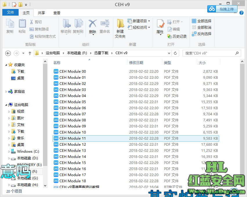Select 本地磁盘 (D:) drive

point(25,158)
